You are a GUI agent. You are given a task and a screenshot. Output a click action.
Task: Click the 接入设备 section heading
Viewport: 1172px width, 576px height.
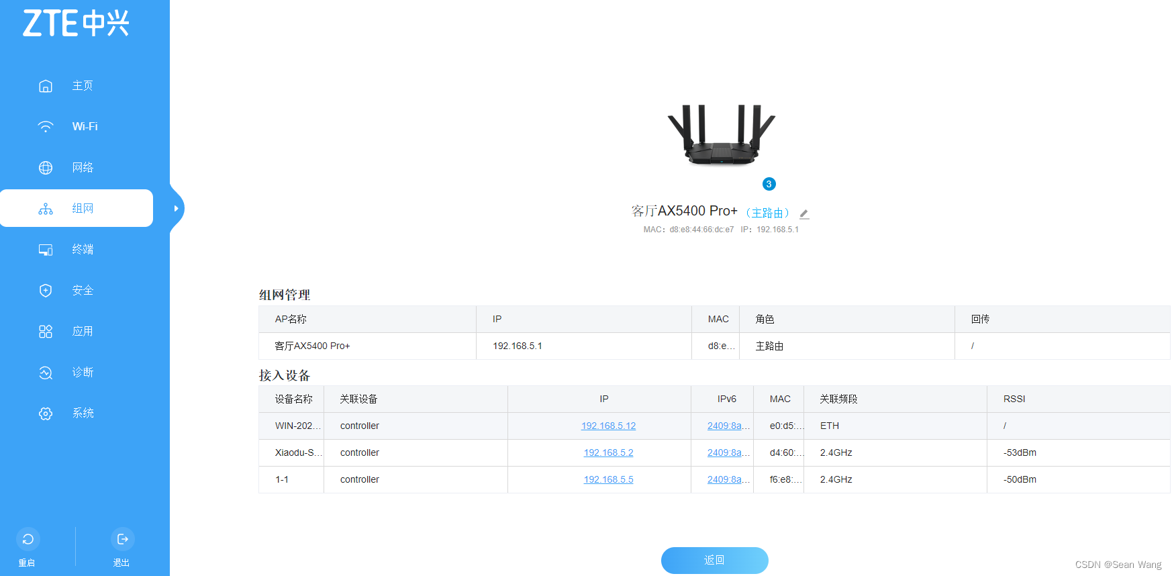click(285, 376)
